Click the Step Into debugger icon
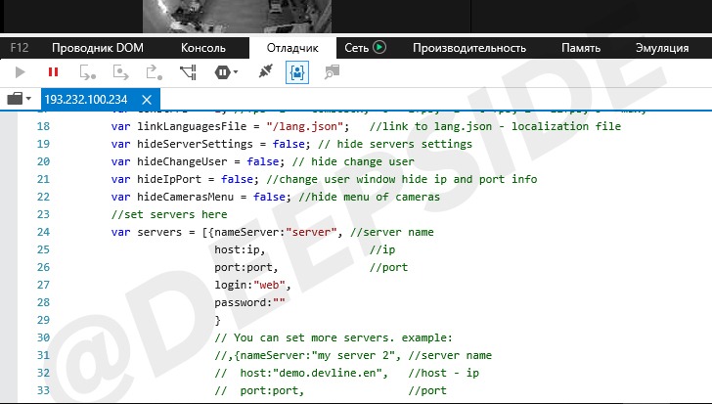The height and width of the screenshot is (404, 712). [x=88, y=72]
